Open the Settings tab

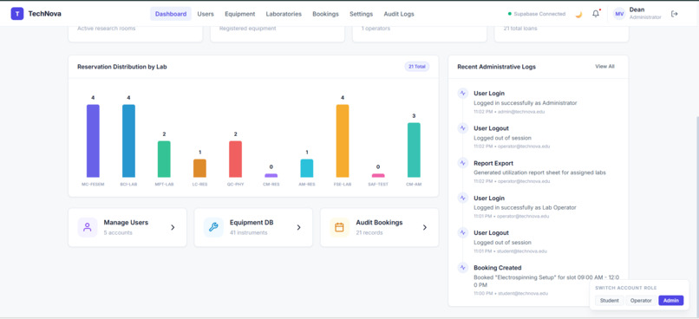click(361, 14)
